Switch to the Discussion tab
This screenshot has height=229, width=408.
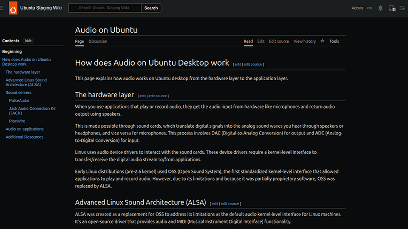pyautogui.click(x=98, y=41)
